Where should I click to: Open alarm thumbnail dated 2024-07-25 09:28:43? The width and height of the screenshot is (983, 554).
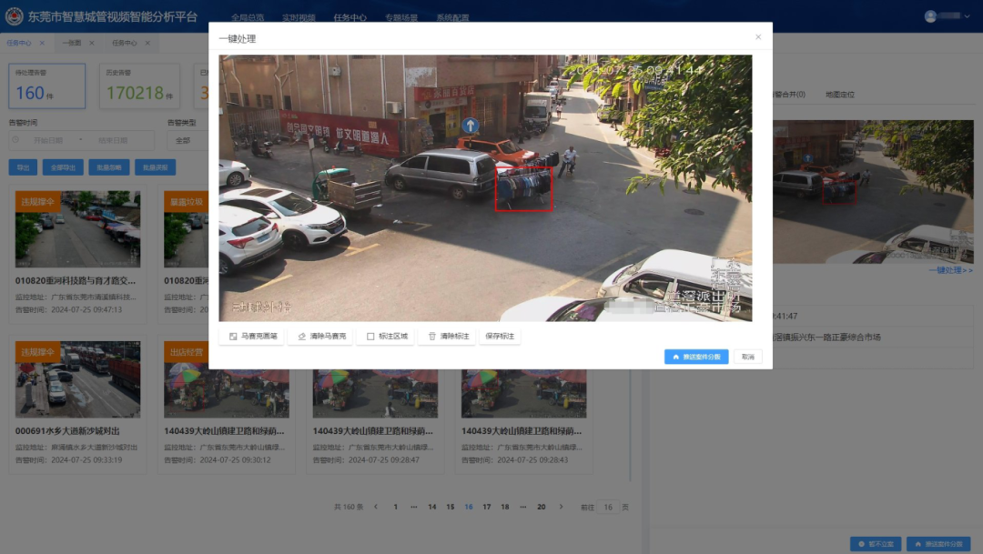[523, 394]
